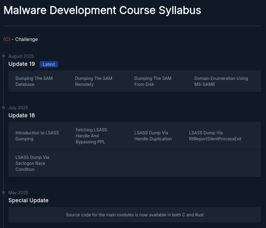The image size is (266, 228).
Task: Open LSASS Dump Via Seclogon Race Condition
Action: coord(32,163)
